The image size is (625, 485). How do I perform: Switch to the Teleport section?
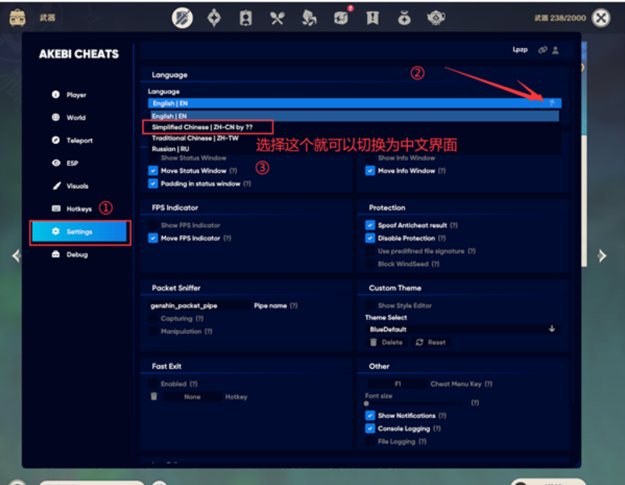click(80, 140)
